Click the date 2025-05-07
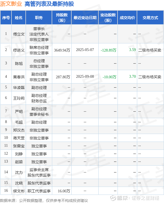Screen dimensions: 164x203 [x=85, y=50]
